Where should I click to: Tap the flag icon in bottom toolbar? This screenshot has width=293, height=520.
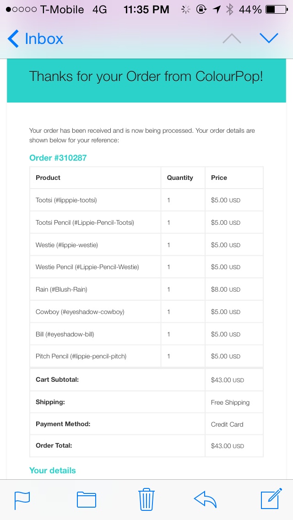[x=22, y=500]
